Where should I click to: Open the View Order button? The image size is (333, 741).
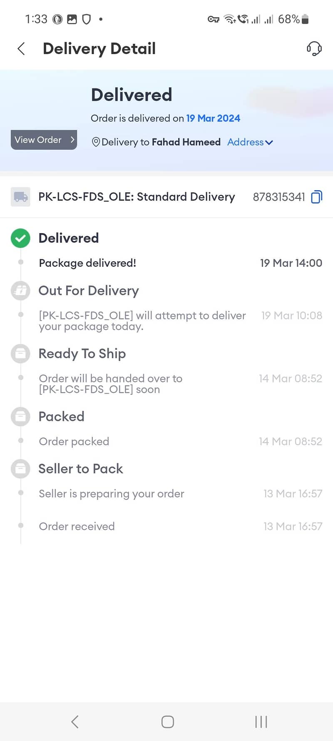pyautogui.click(x=44, y=140)
